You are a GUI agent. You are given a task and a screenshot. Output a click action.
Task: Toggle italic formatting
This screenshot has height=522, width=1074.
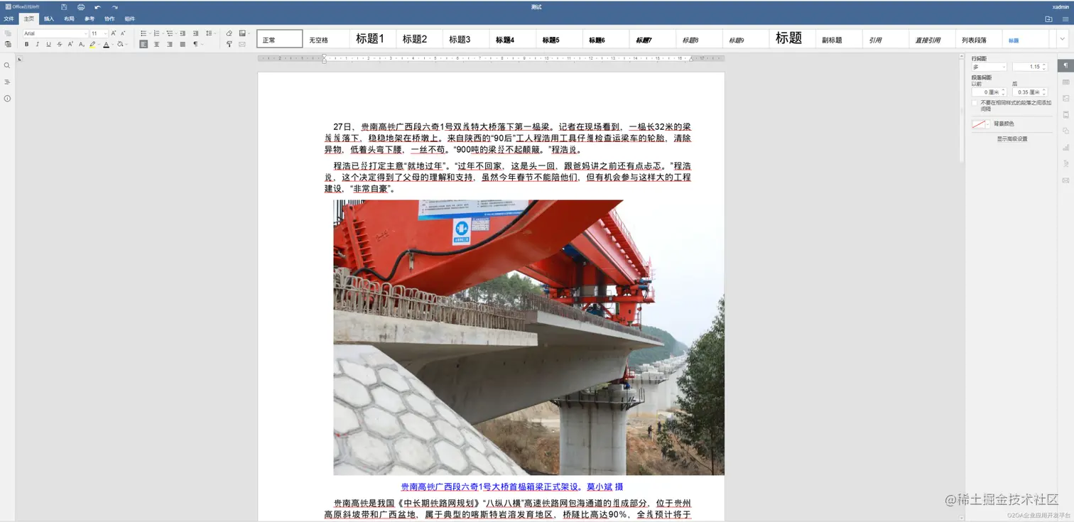(x=38, y=44)
